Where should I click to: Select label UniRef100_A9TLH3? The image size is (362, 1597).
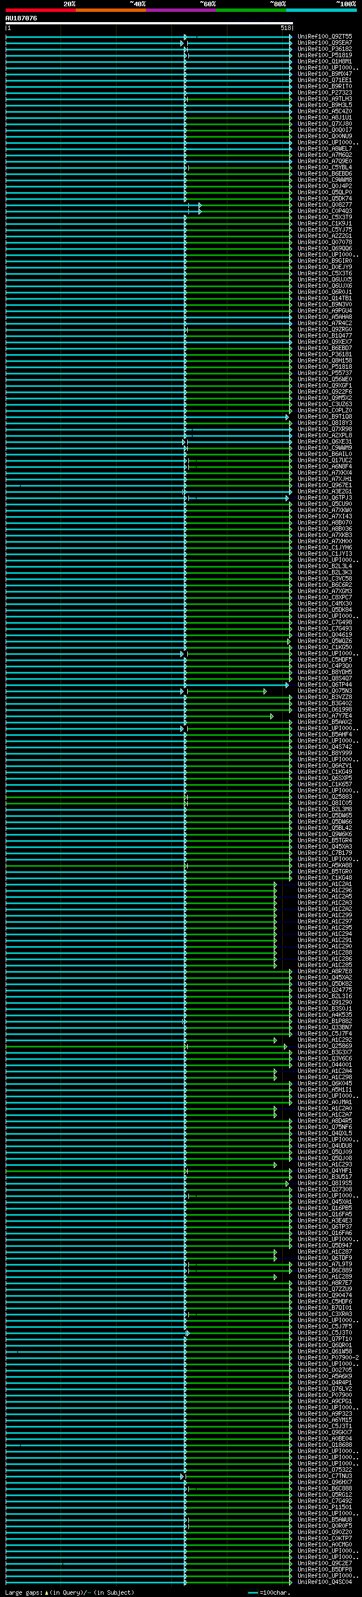coord(325,99)
